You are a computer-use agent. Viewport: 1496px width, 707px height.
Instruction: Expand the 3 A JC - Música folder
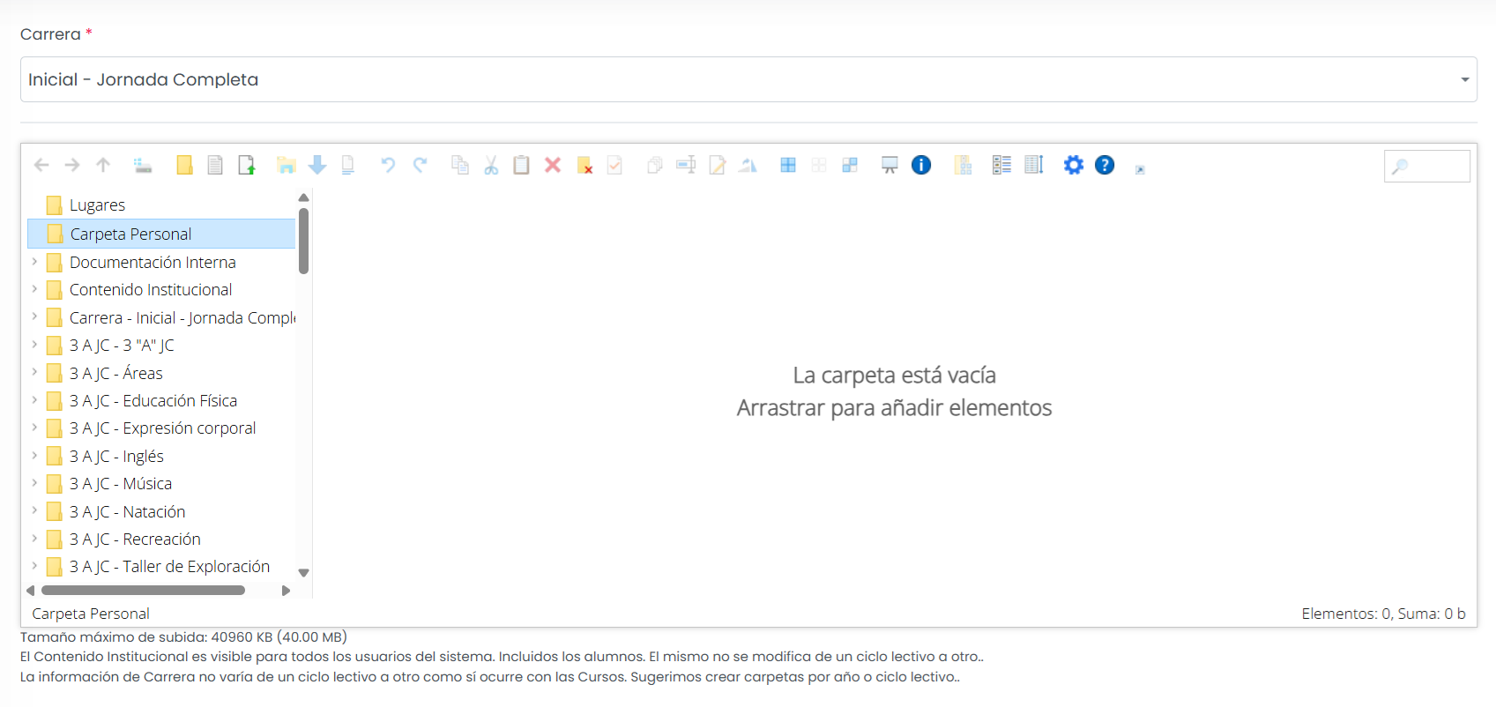click(x=34, y=483)
